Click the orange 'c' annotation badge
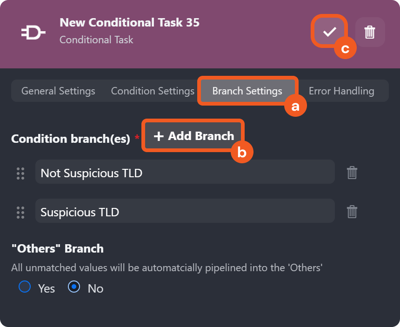Screen dimensions: 400x327 pyautogui.click(x=345, y=48)
